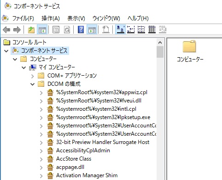Open the ファイル(F) menu
The width and height of the screenshot is (222, 180).
tap(23, 18)
